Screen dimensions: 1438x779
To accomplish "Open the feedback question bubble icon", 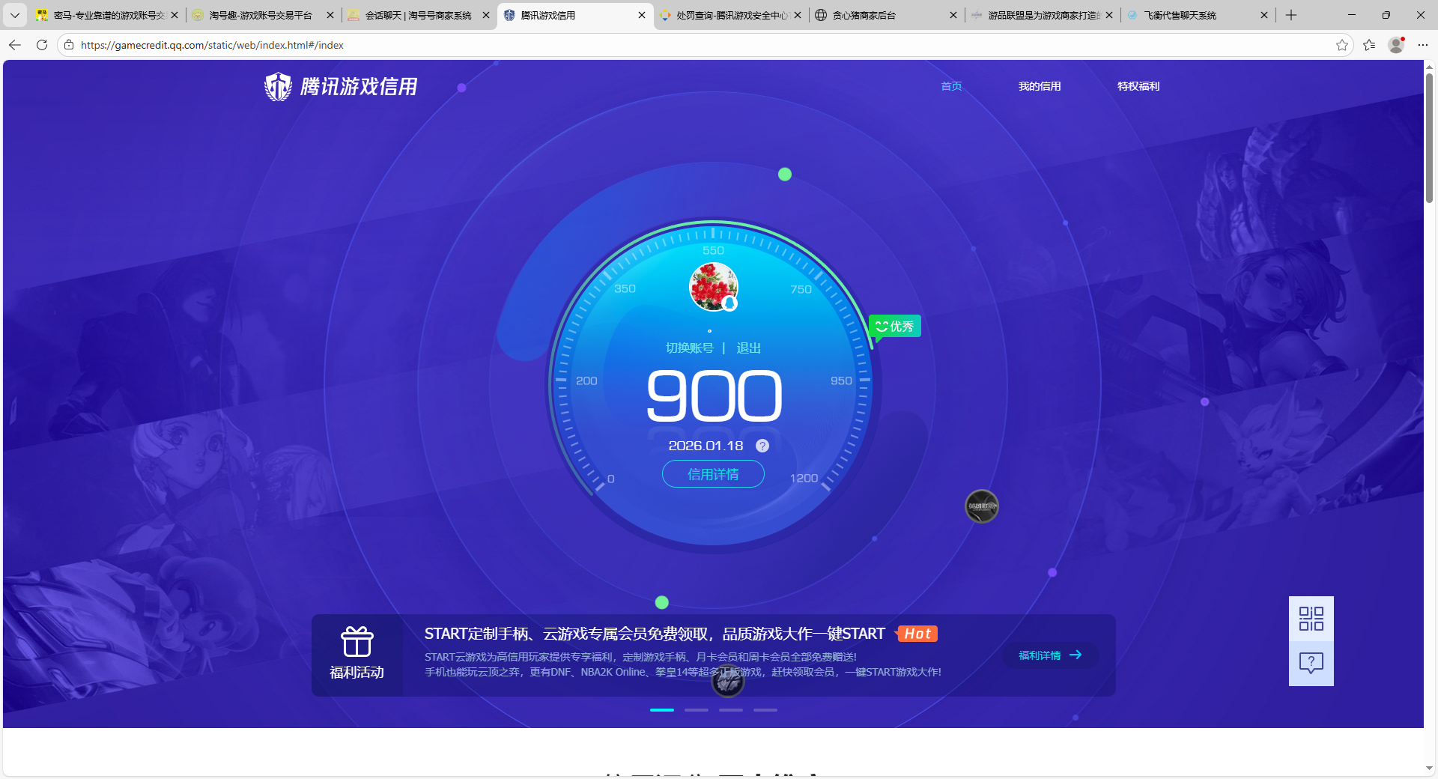I will tap(1311, 663).
